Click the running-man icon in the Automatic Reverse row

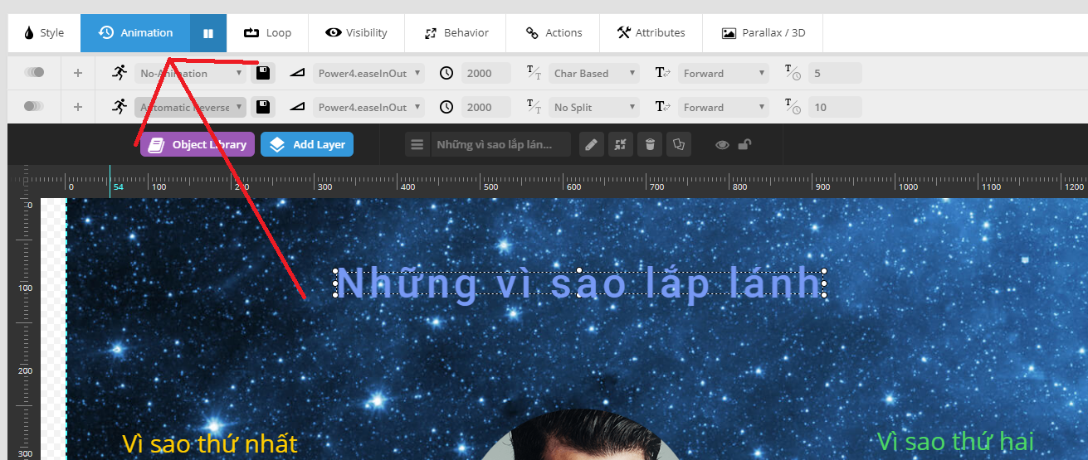pyautogui.click(x=120, y=106)
